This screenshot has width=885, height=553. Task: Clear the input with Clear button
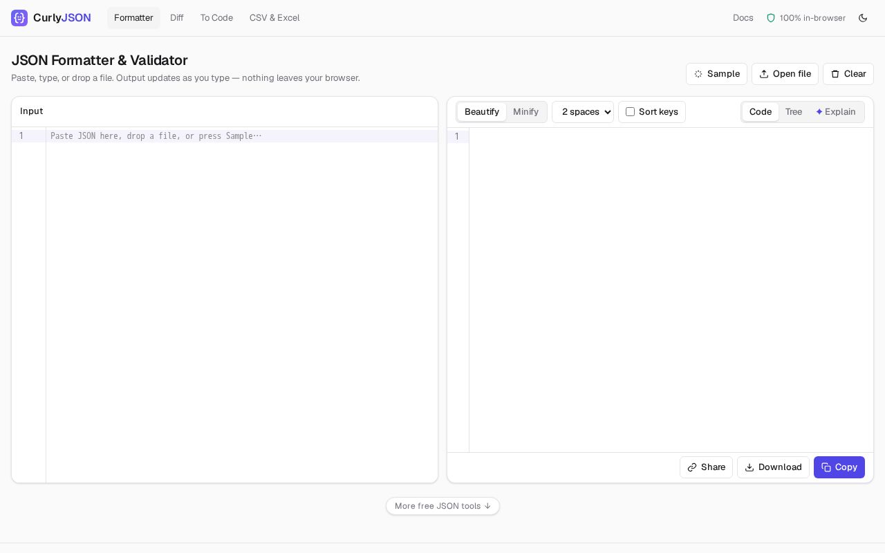[x=848, y=74]
